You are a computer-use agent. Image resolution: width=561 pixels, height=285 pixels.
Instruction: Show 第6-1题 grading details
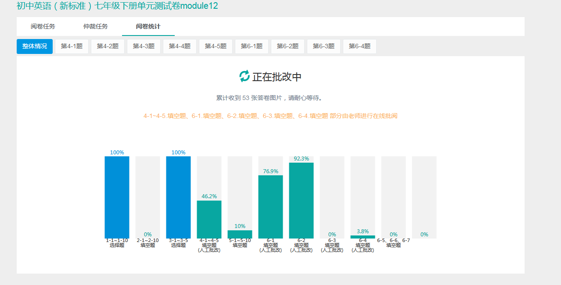click(252, 46)
